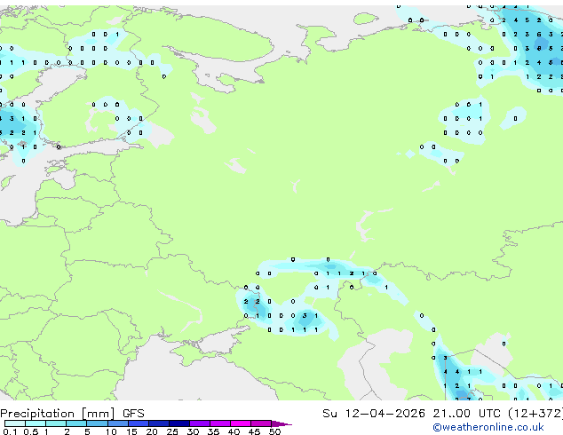Click the legend label '40'
563x435 pixels.
(234, 431)
